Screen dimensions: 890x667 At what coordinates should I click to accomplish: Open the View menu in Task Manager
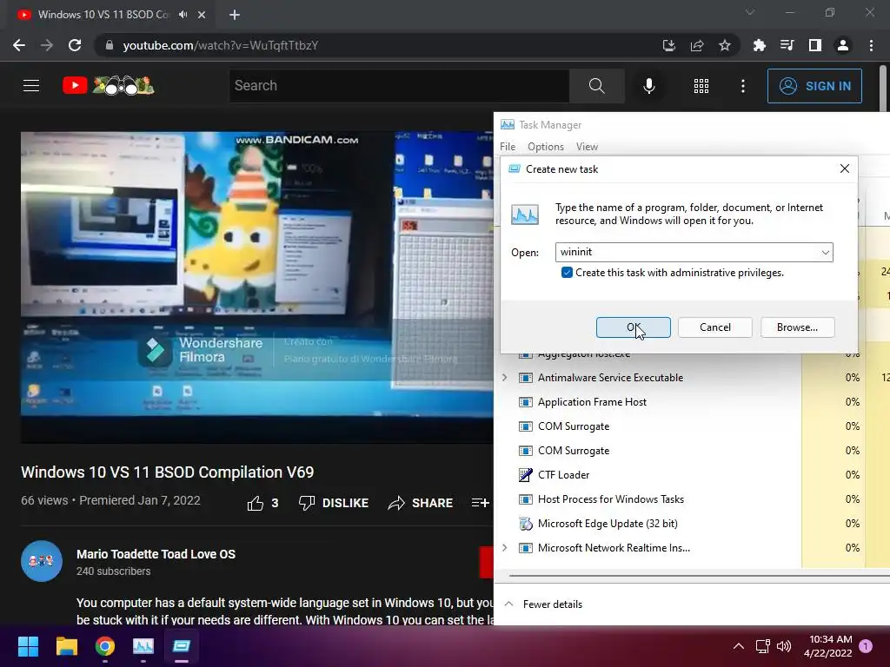click(587, 146)
